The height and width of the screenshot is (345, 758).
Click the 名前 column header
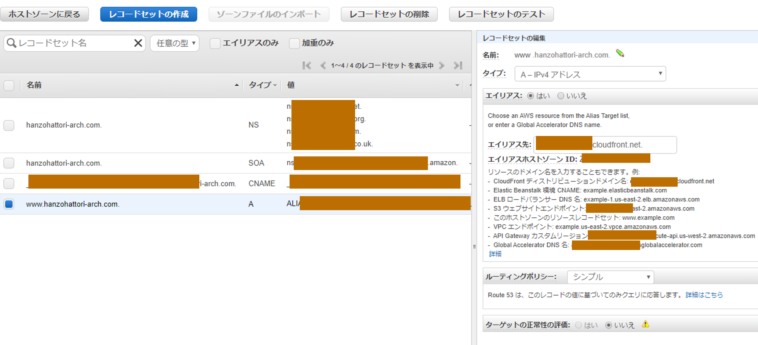(34, 85)
